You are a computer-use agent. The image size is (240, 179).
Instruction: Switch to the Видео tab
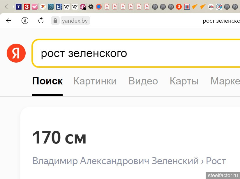coord(143,81)
